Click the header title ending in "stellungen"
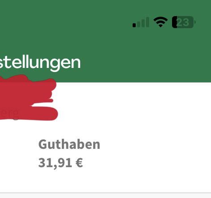 click(40, 63)
